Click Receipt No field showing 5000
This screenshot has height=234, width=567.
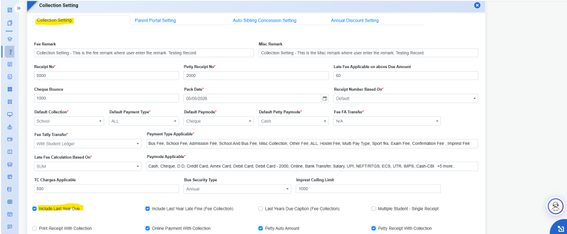pyautogui.click(x=107, y=75)
